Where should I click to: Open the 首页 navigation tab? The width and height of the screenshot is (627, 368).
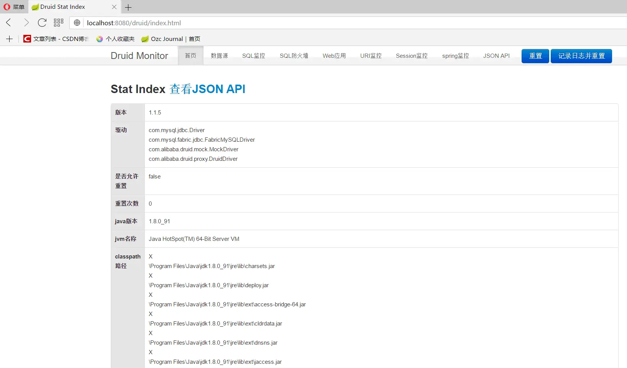click(x=190, y=56)
